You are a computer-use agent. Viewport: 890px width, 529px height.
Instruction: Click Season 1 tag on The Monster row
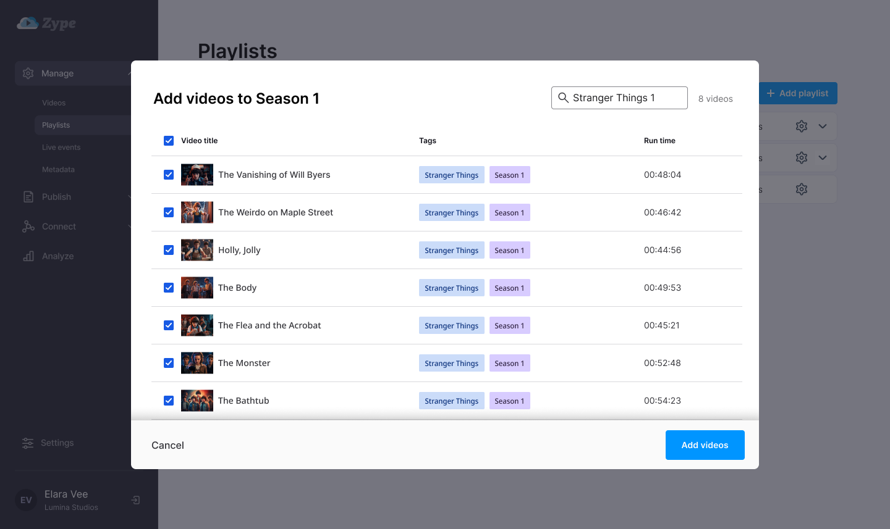point(510,363)
